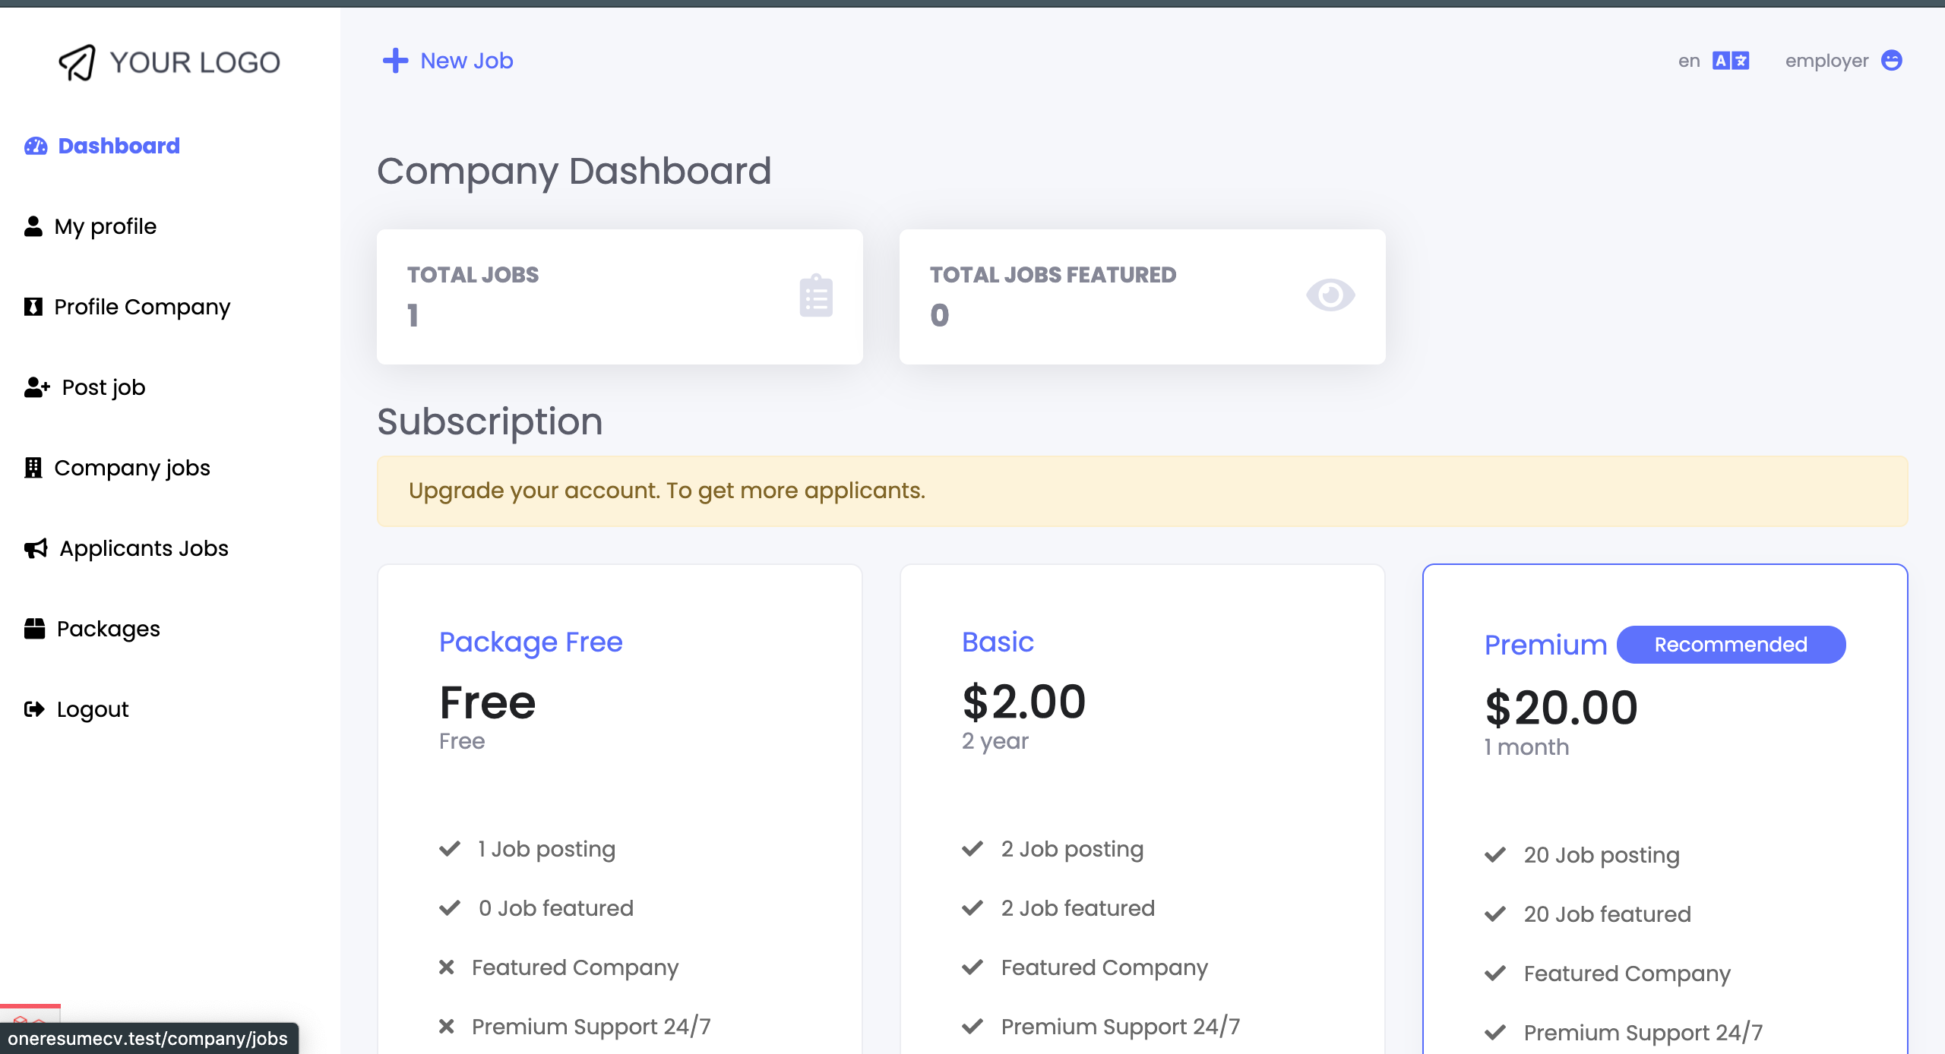Select the Basic package title

coord(998,642)
